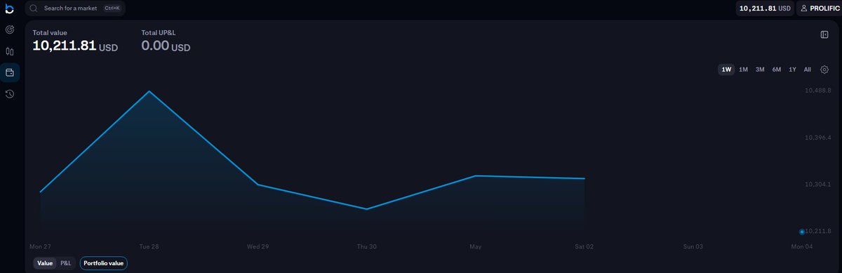Toggle the side panel layout icon

824,34
